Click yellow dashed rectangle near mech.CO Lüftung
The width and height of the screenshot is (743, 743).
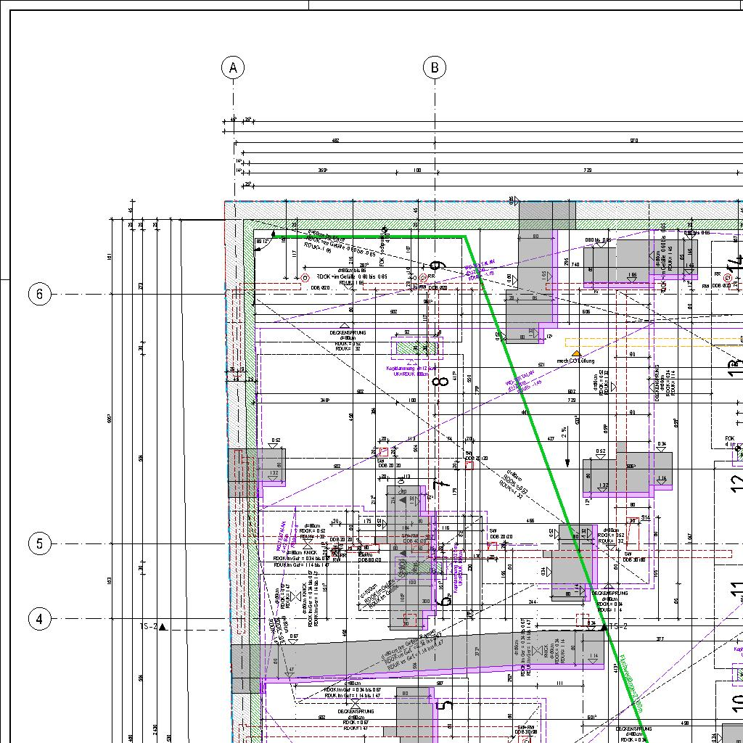click(x=654, y=342)
